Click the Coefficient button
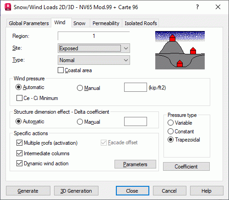This screenshot has width=229, height=200. 186,167
